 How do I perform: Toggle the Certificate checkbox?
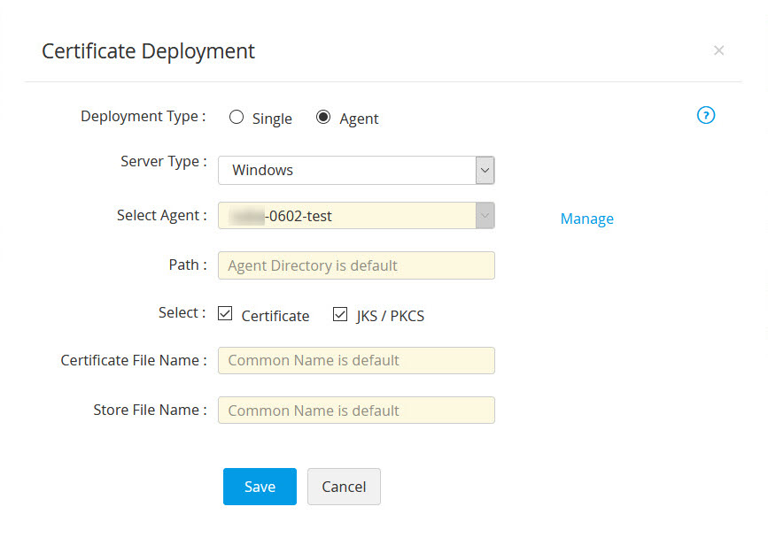(x=225, y=314)
